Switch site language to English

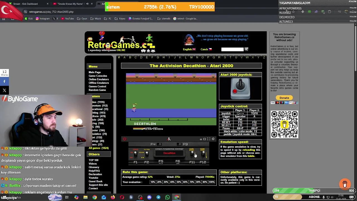[x=189, y=49]
